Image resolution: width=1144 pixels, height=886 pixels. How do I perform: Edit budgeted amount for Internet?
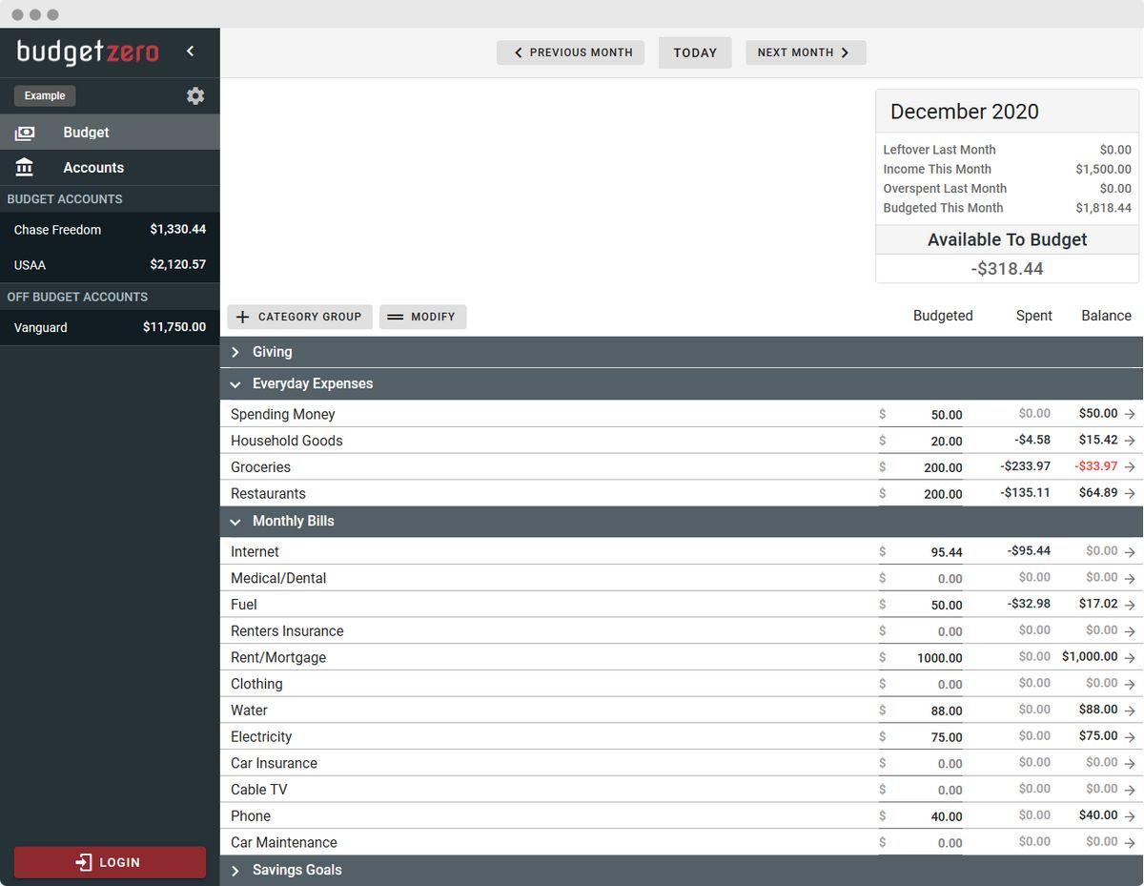(921, 552)
